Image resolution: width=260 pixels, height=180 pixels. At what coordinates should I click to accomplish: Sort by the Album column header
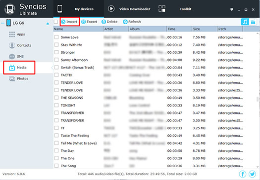[x=148, y=29]
